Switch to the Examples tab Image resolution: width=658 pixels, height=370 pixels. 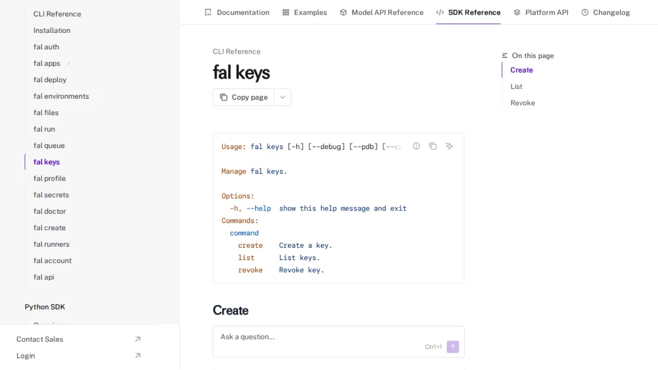tap(304, 12)
